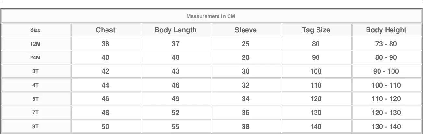
Task: Select the 5T size row label
Action: (35, 99)
